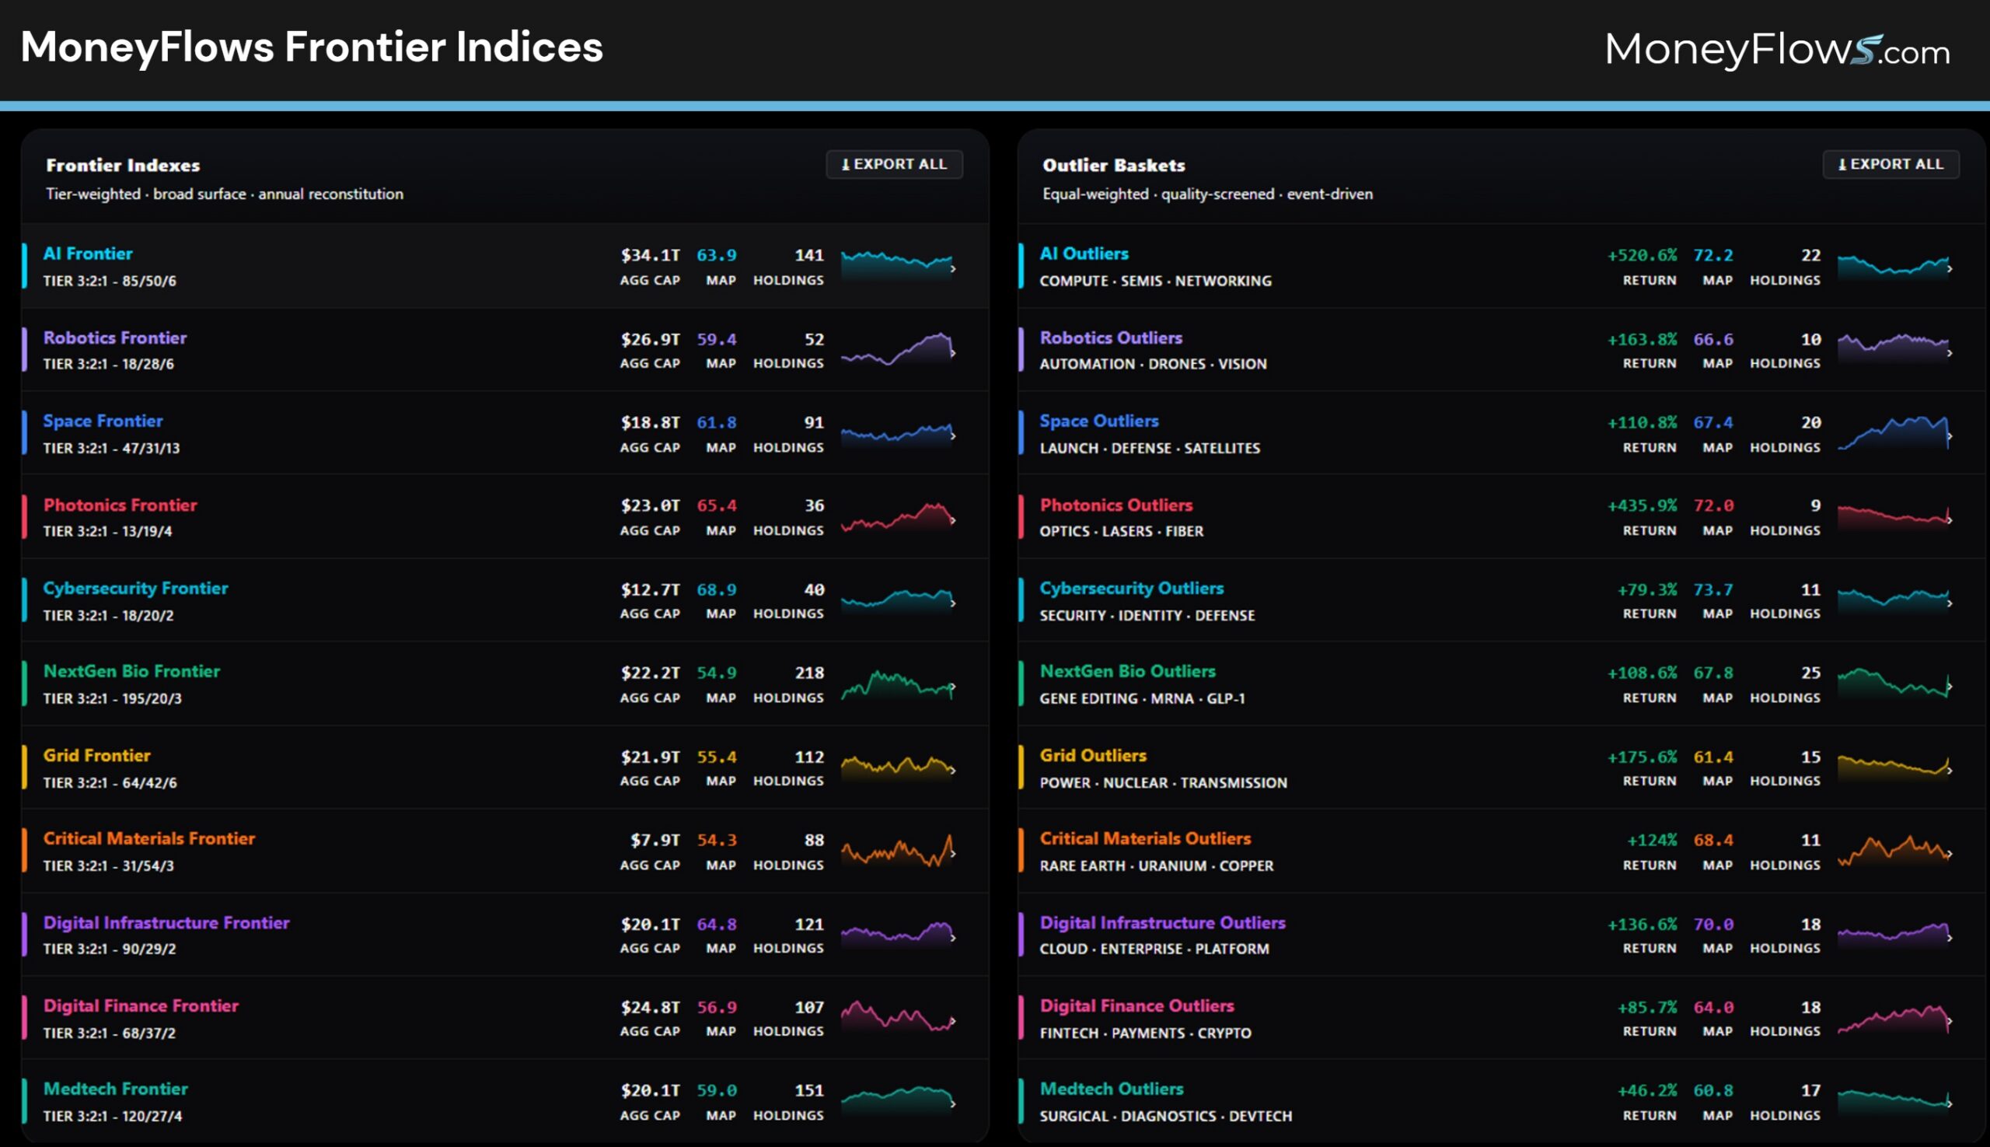Click the Grid Frontier sparkline chart
Image resolution: width=1990 pixels, height=1147 pixels.
click(x=898, y=768)
